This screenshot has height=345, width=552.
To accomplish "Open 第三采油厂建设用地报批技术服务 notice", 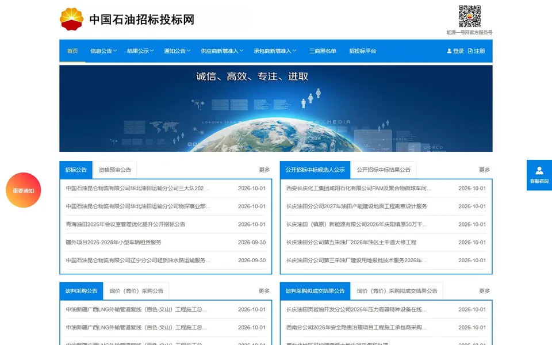I will point(356,260).
